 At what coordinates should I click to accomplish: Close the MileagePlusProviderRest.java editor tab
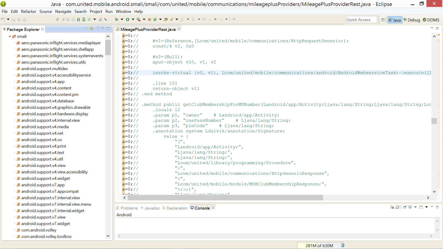tap(179, 29)
